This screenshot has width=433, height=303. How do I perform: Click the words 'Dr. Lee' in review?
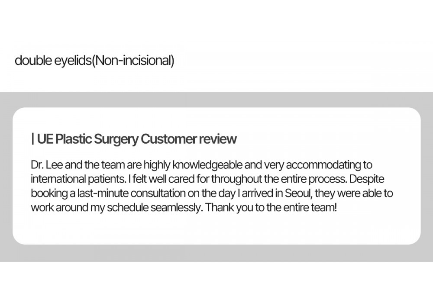coord(47,165)
